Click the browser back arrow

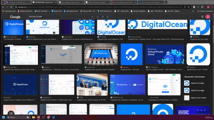tap(3, 7)
